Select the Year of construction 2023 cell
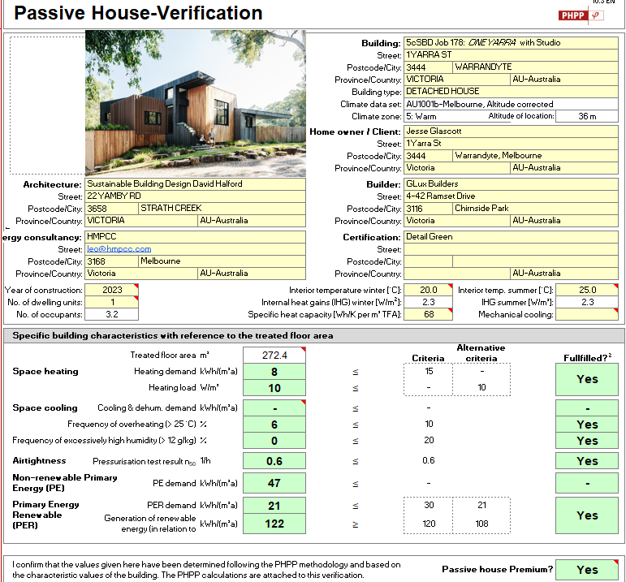This screenshot has width=626, height=582. pos(112,290)
